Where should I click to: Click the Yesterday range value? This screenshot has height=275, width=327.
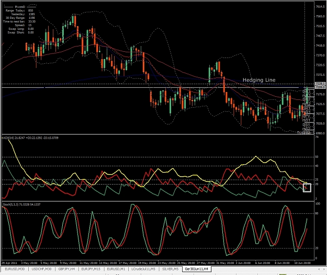32,14
